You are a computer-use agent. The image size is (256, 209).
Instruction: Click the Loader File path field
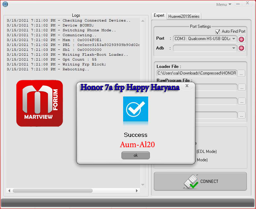coord(197,73)
